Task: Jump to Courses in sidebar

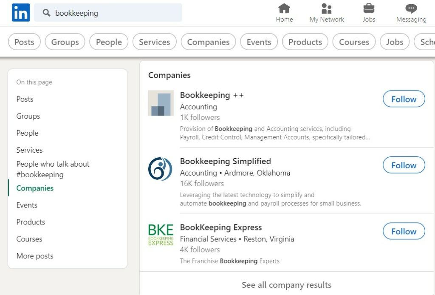Action: tap(29, 239)
